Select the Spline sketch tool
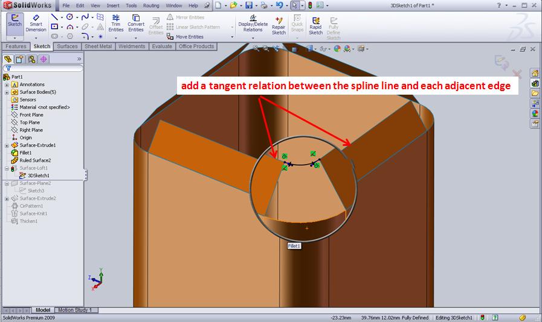Viewport: 542px width, 322px height. pyautogui.click(x=85, y=17)
